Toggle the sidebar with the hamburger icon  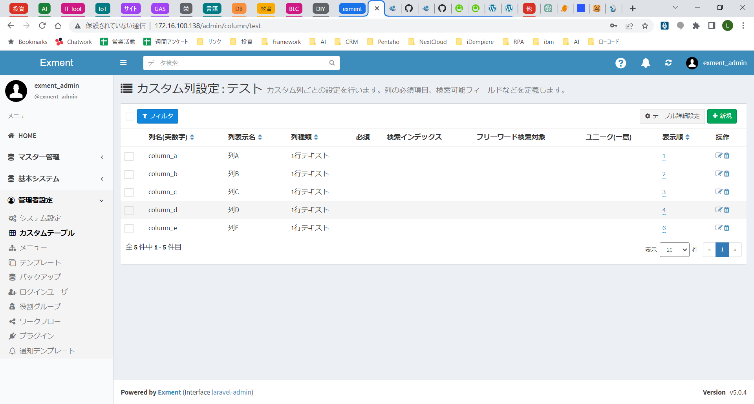pos(123,63)
